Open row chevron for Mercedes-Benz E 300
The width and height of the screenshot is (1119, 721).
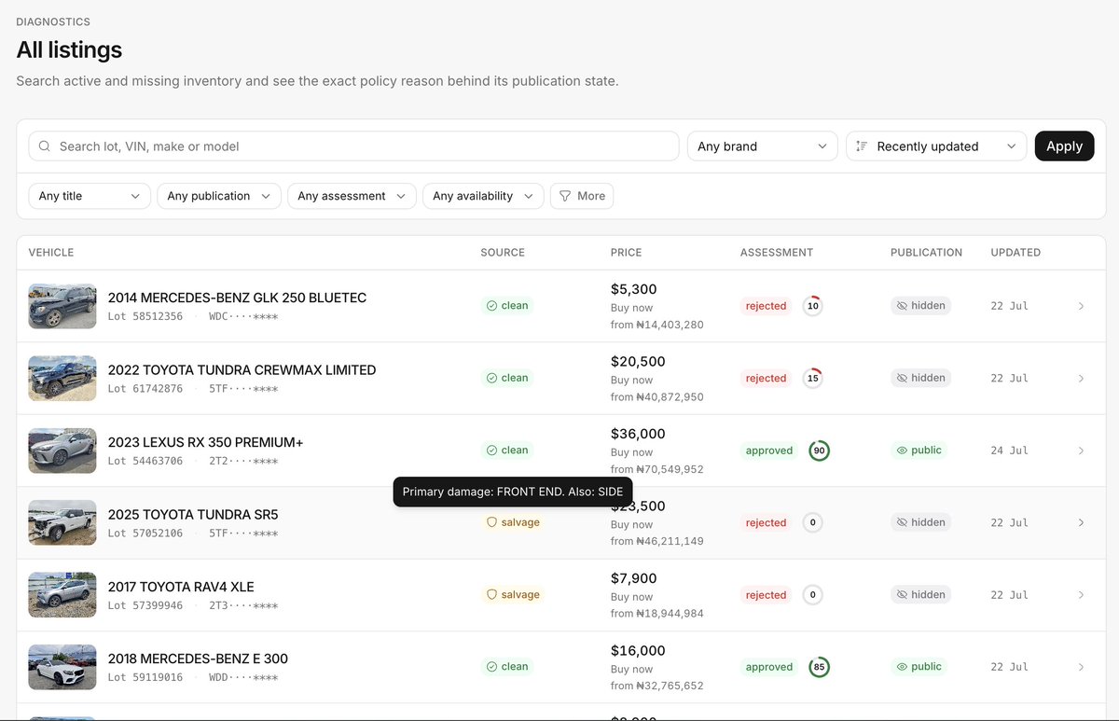click(x=1081, y=667)
